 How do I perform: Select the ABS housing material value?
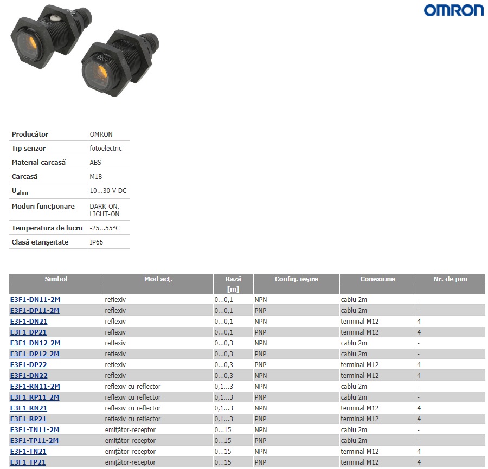pyautogui.click(x=95, y=163)
